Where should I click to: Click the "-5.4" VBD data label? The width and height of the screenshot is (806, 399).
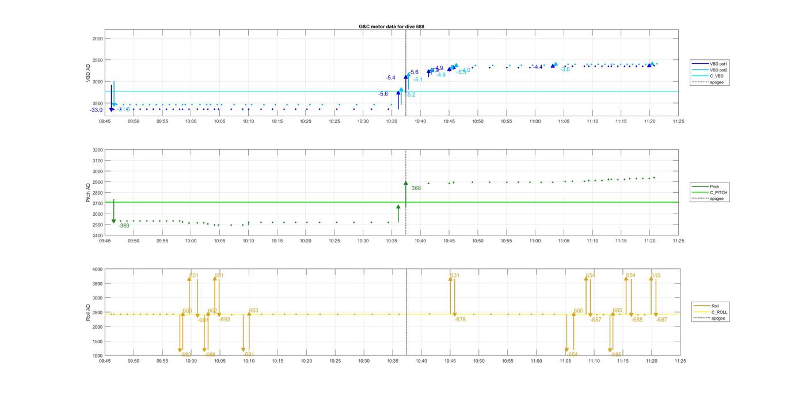tap(390, 78)
